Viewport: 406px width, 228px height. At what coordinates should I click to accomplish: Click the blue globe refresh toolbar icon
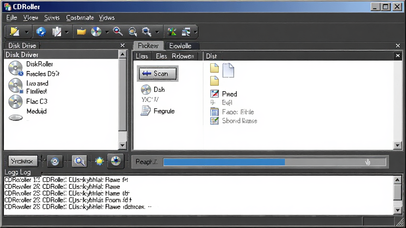pos(41,32)
